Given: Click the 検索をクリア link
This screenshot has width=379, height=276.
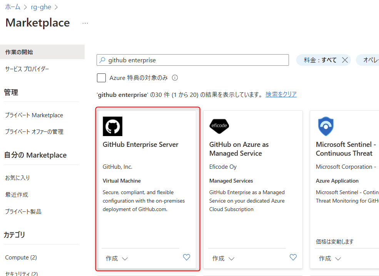Looking at the screenshot, I should 281,95.
